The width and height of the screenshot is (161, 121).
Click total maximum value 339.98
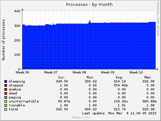click(148, 109)
